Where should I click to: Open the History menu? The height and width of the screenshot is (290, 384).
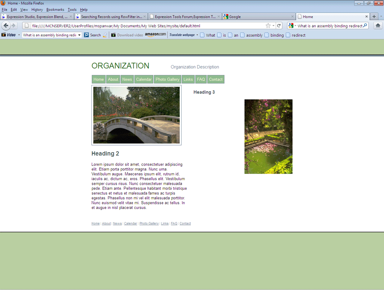tap(37, 10)
